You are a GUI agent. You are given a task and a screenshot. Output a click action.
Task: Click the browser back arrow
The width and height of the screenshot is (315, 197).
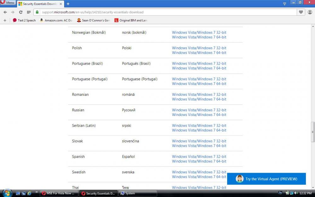[x=5, y=12]
